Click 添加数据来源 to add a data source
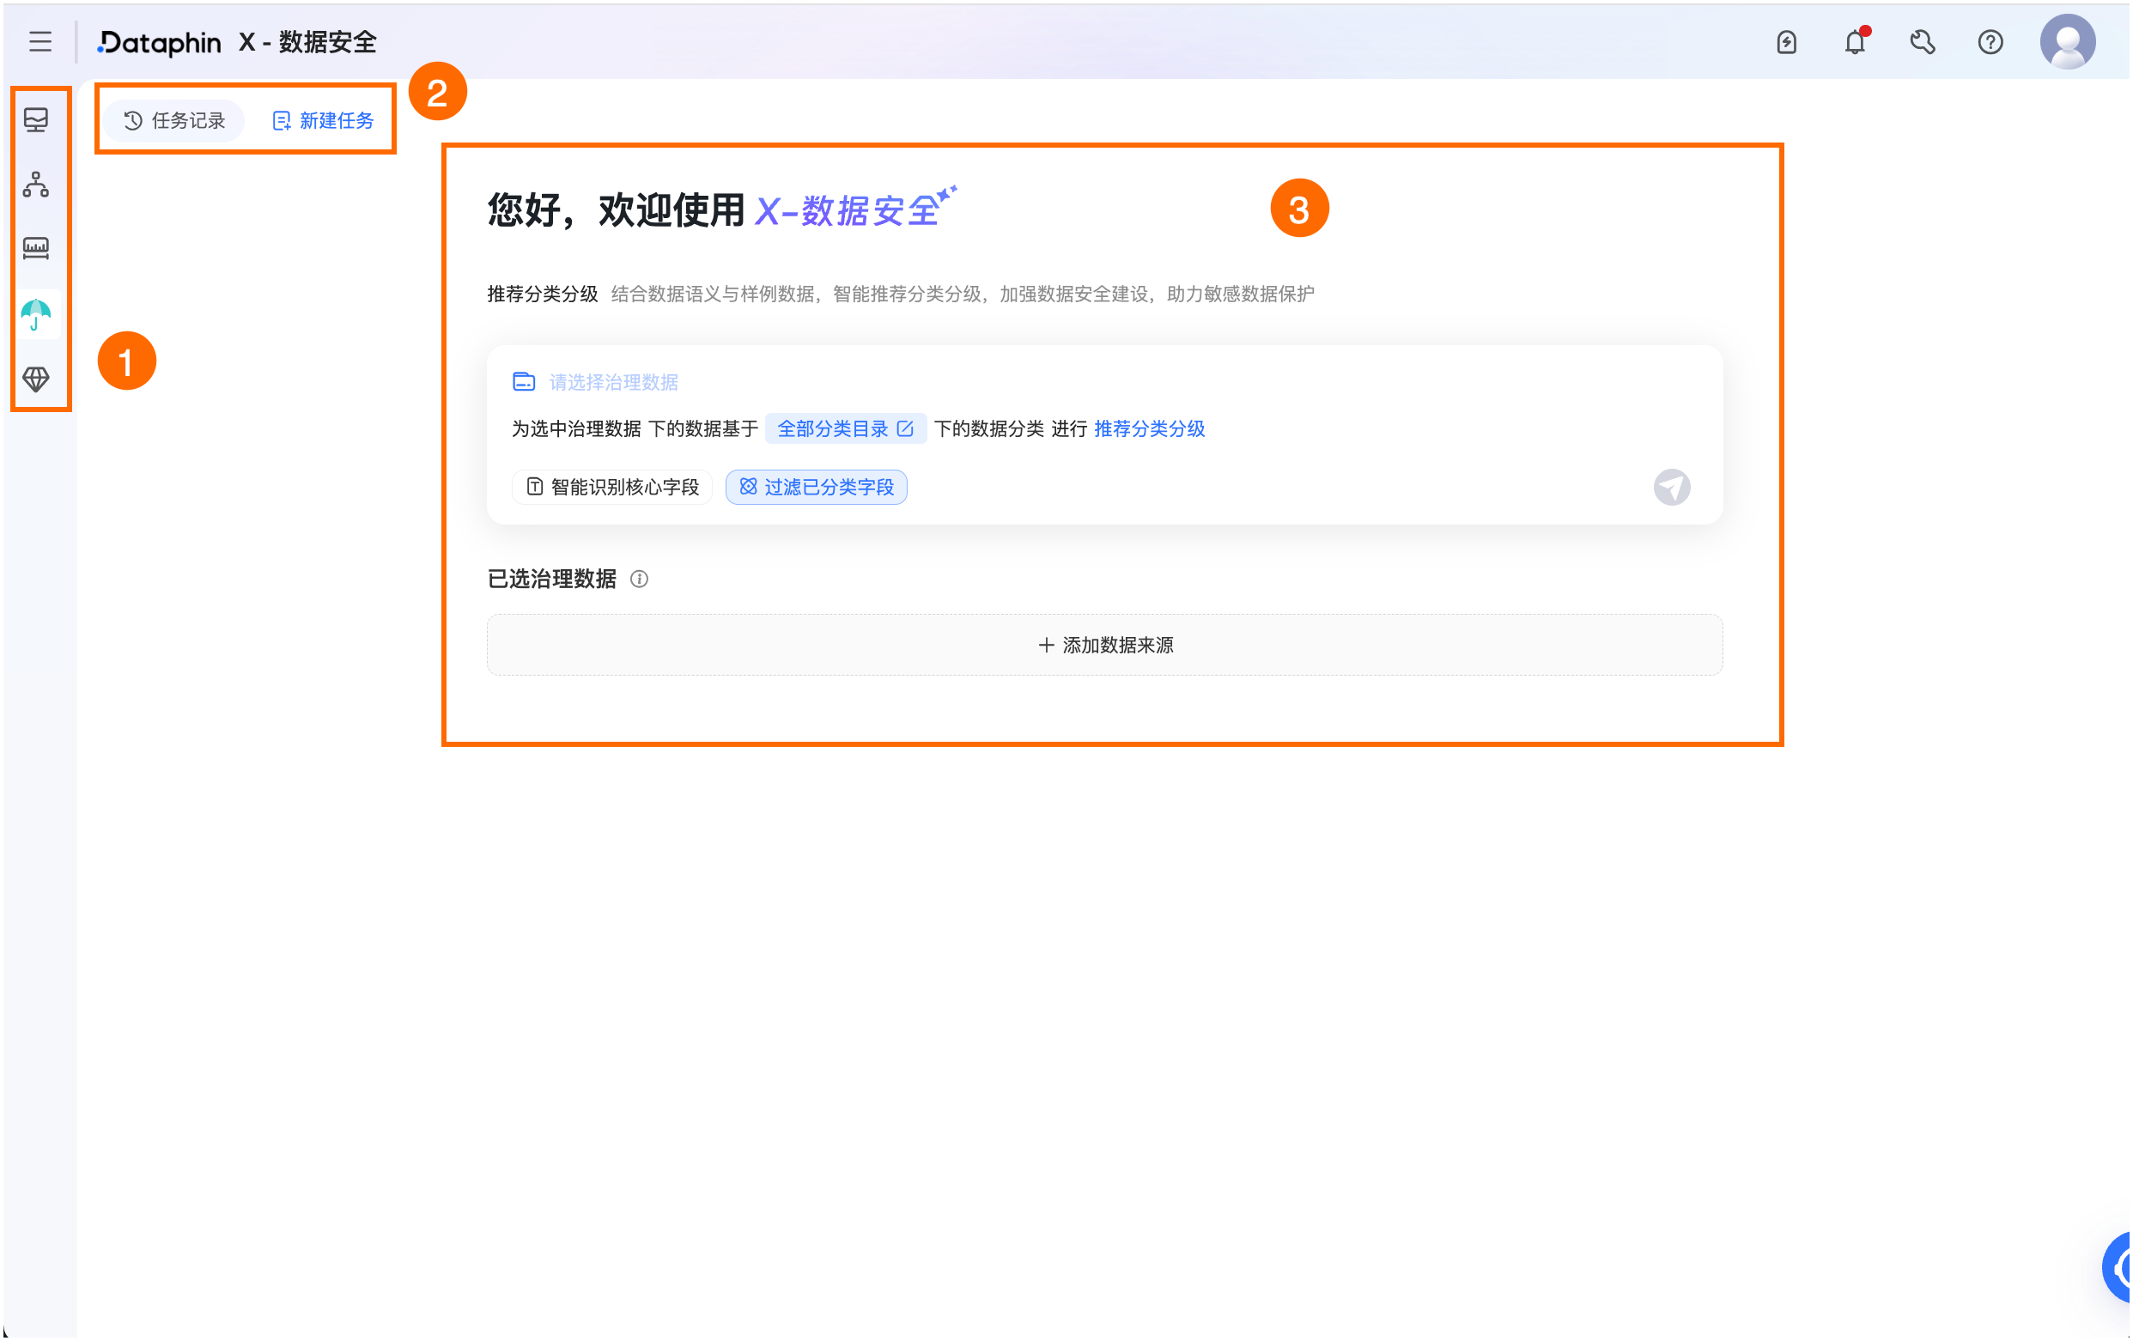Viewport: 2133px width, 1341px height. [1103, 645]
